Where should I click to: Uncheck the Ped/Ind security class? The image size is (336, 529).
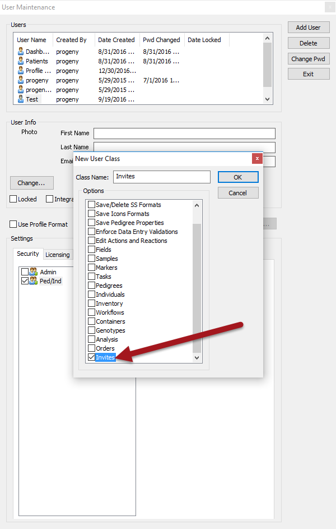click(x=25, y=280)
